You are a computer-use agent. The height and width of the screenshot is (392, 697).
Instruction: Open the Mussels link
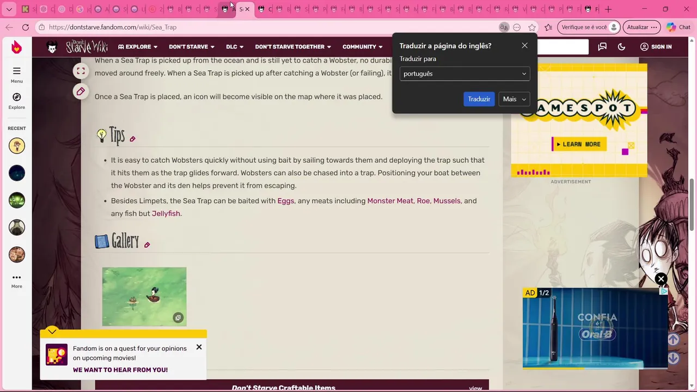447,201
